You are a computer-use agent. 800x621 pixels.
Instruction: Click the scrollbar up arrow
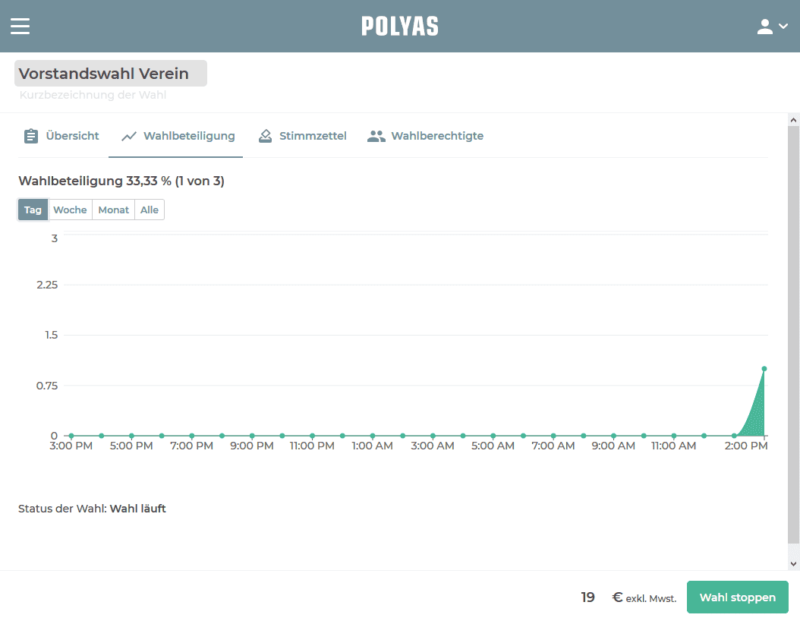pos(794,120)
